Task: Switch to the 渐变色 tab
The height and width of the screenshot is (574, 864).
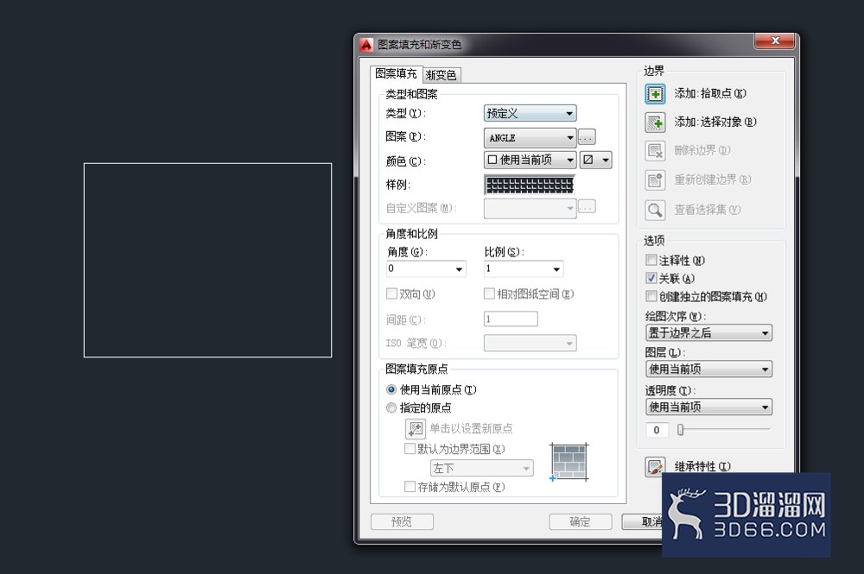Action: 441,75
